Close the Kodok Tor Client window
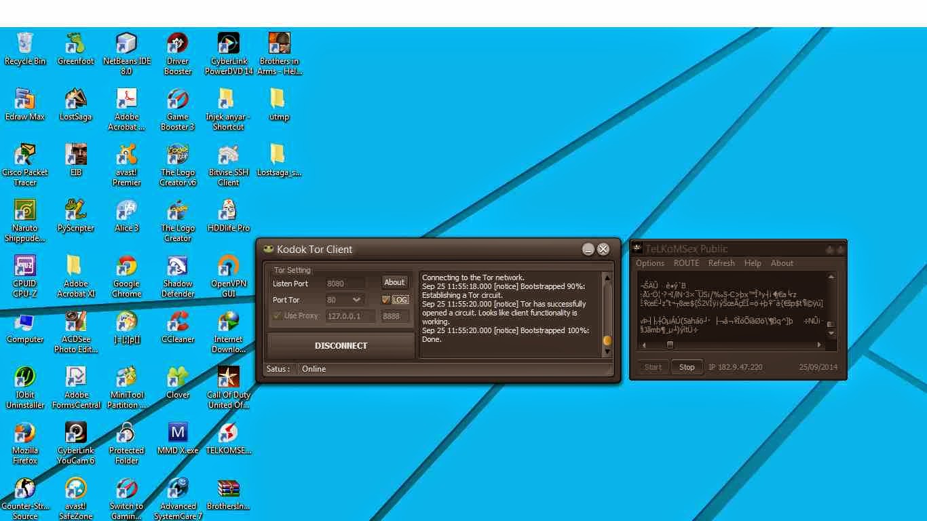 click(603, 249)
